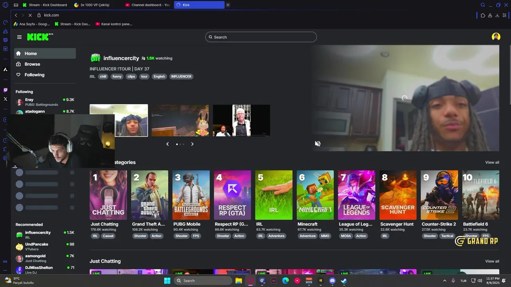Viewport: 511px width, 287px height.
Task: Click the site padlock icon
Action: coord(39,15)
